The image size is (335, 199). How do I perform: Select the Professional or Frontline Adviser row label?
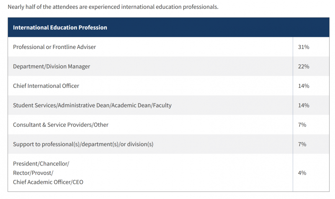pyautogui.click(x=54, y=47)
